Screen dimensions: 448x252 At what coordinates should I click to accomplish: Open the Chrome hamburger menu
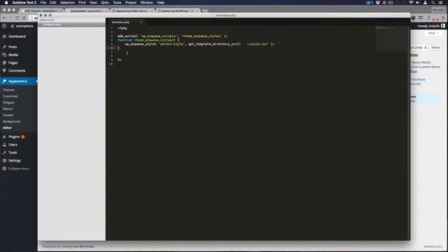pyautogui.click(x=443, y=17)
